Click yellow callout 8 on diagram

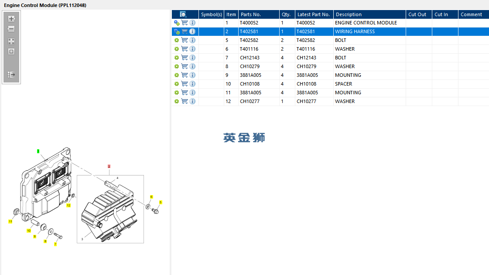[45, 241]
